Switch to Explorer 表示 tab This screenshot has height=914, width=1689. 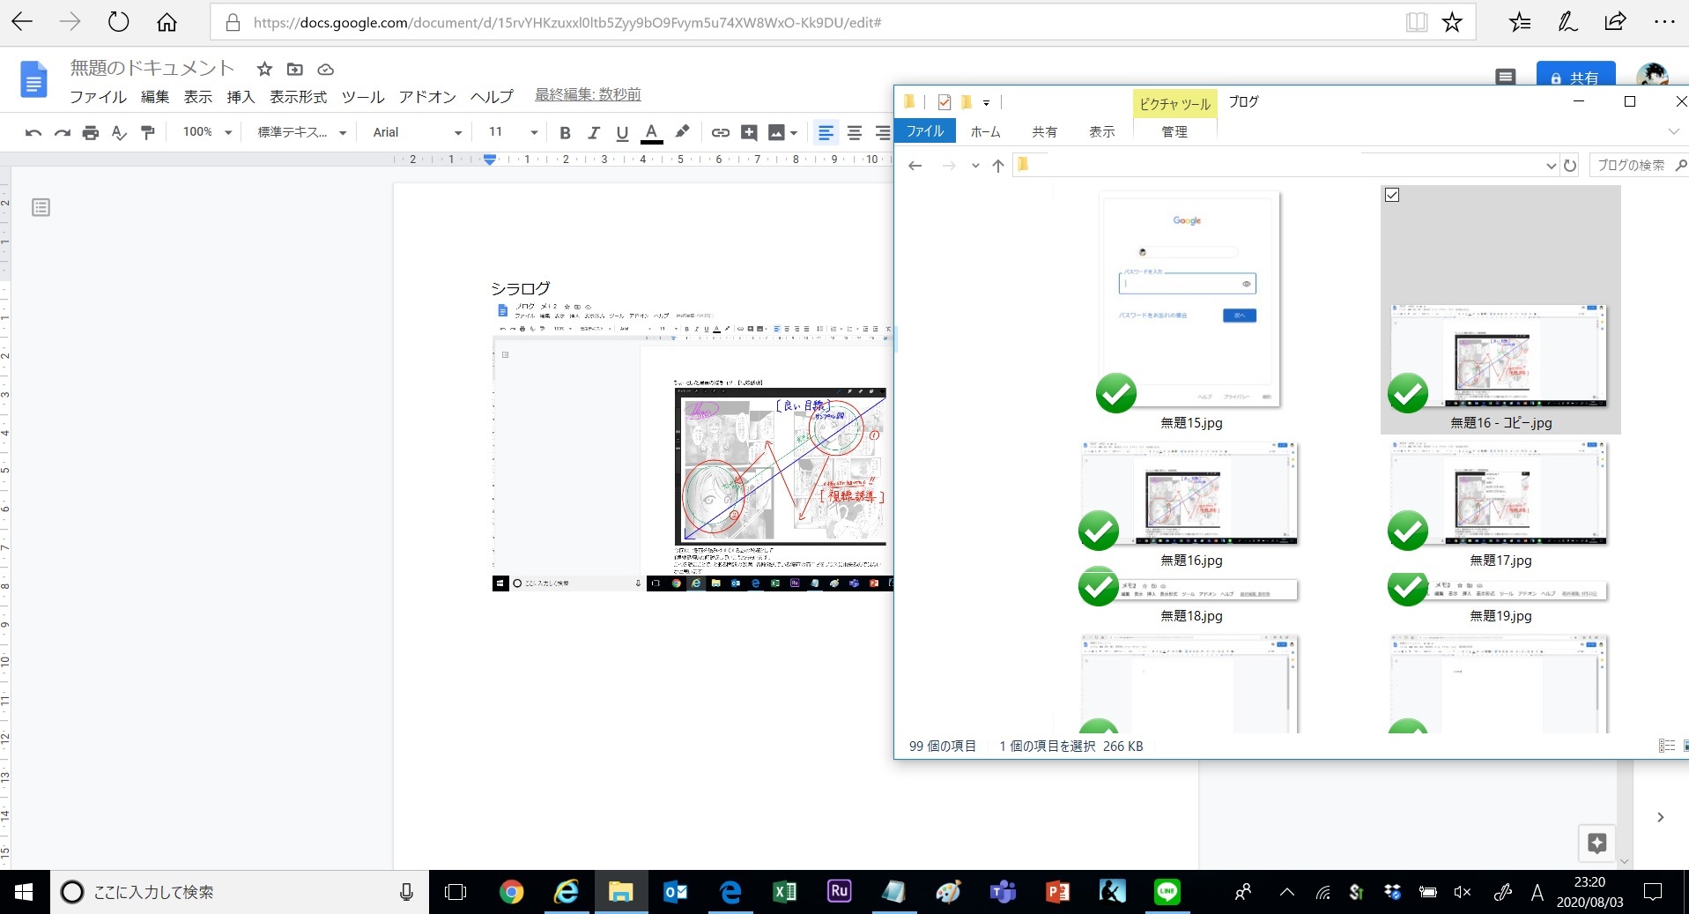(1101, 131)
